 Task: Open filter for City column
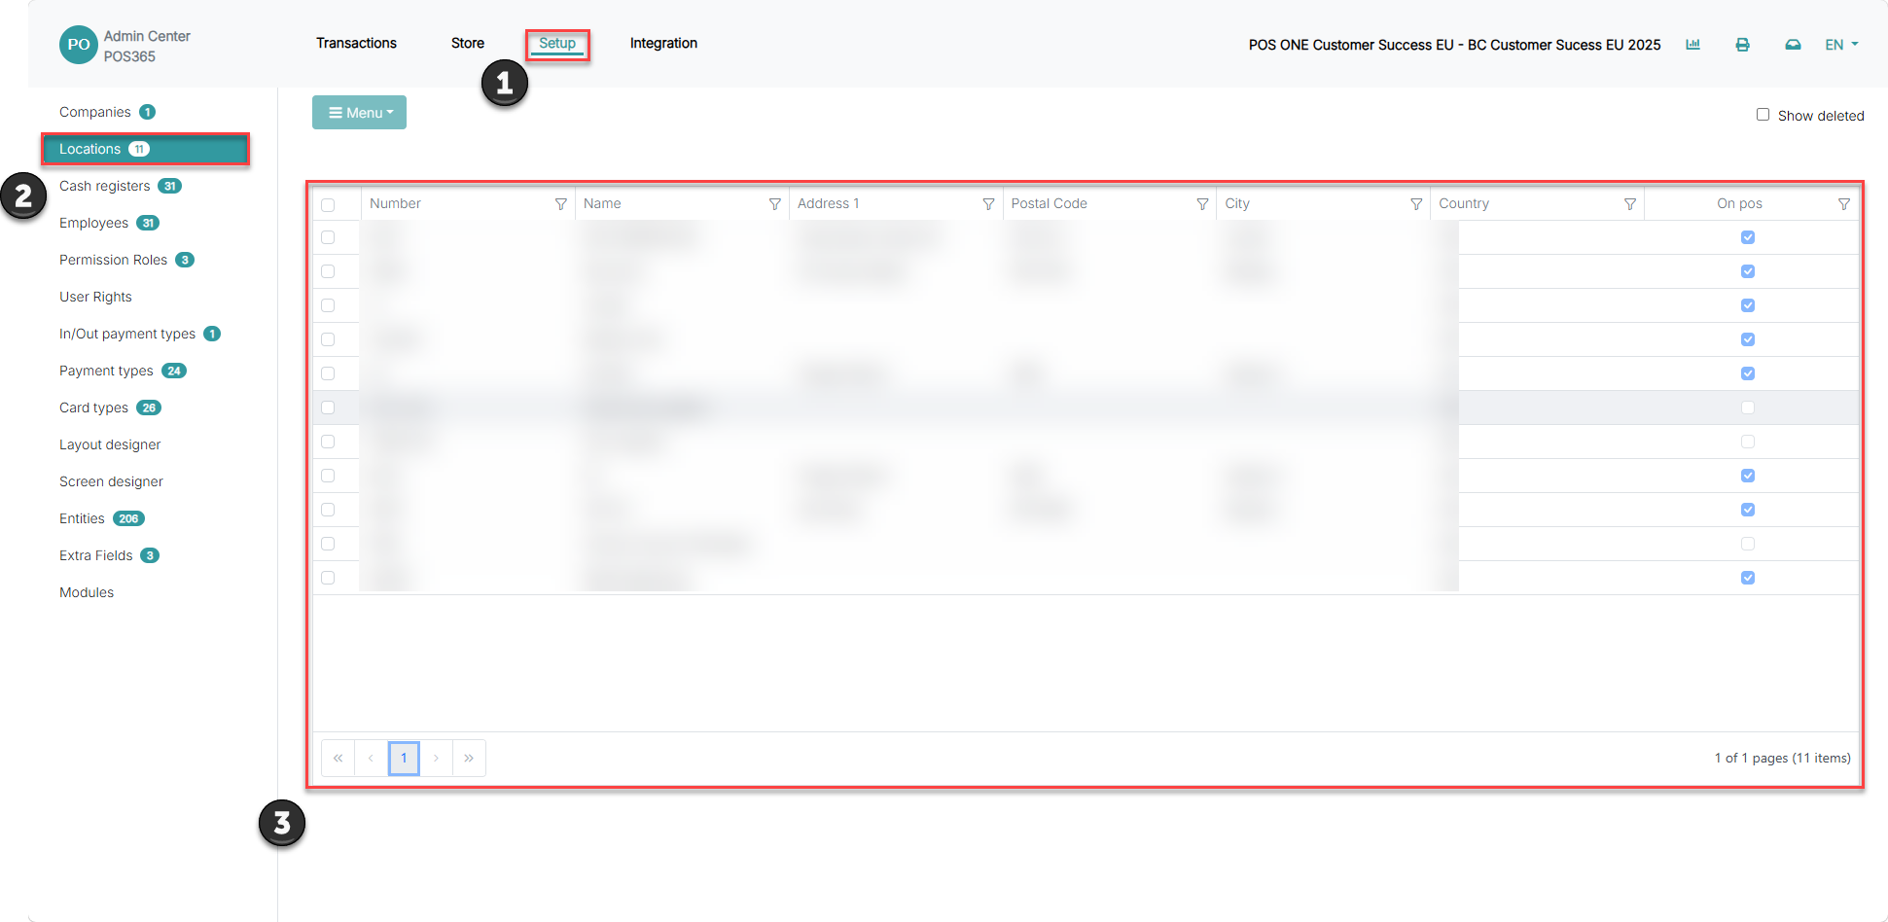1416,204
